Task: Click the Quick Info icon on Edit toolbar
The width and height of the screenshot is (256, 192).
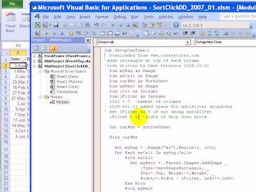Action: tap(161, 33)
